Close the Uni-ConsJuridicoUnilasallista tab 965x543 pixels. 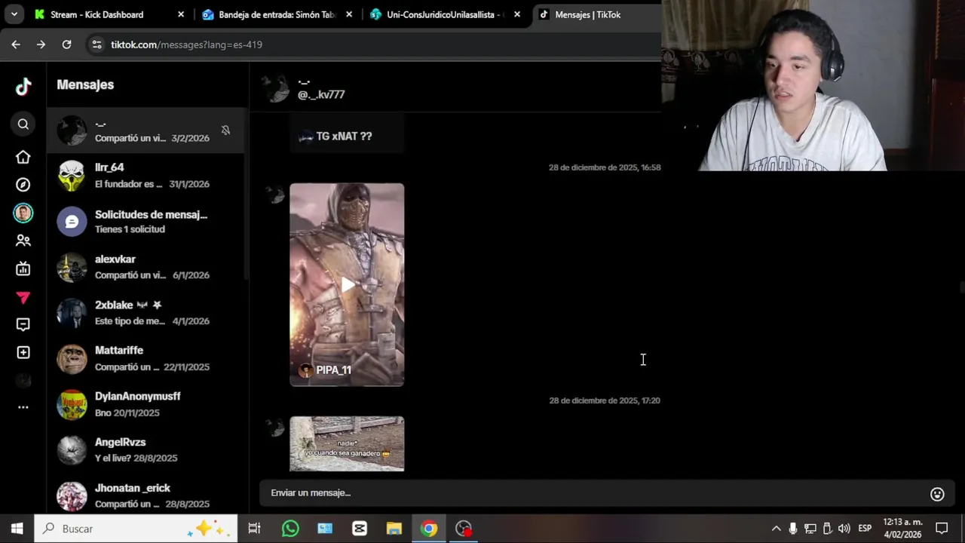tap(516, 14)
